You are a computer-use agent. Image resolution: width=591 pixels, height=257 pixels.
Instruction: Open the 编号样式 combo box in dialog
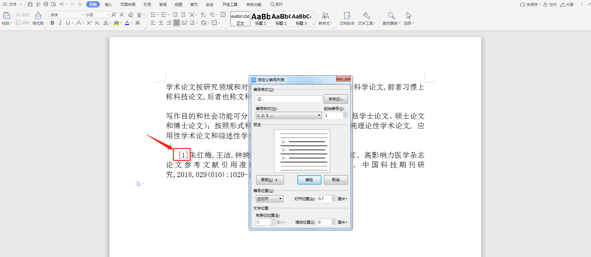tap(289, 116)
